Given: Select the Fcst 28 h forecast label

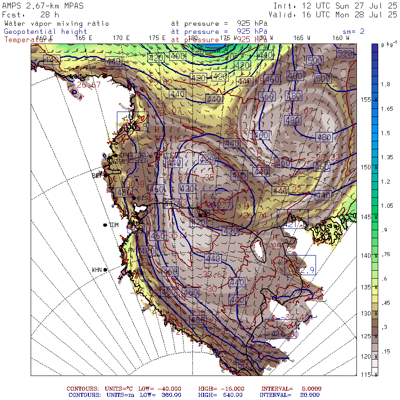Looking at the screenshot, I should click(x=31, y=15).
